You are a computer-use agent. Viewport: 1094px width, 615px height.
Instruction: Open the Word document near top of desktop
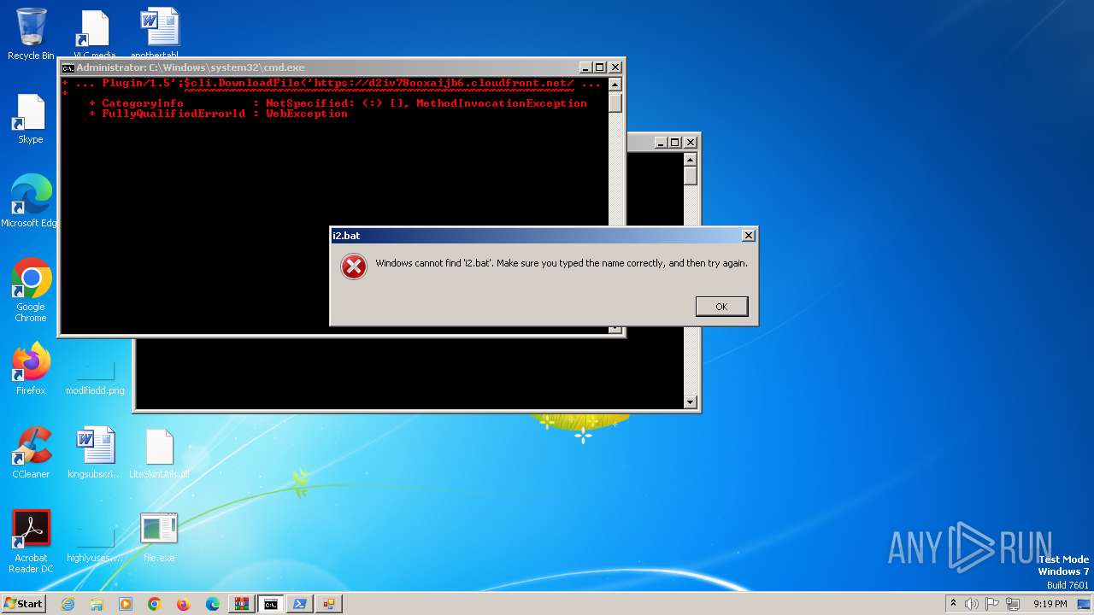point(160,34)
